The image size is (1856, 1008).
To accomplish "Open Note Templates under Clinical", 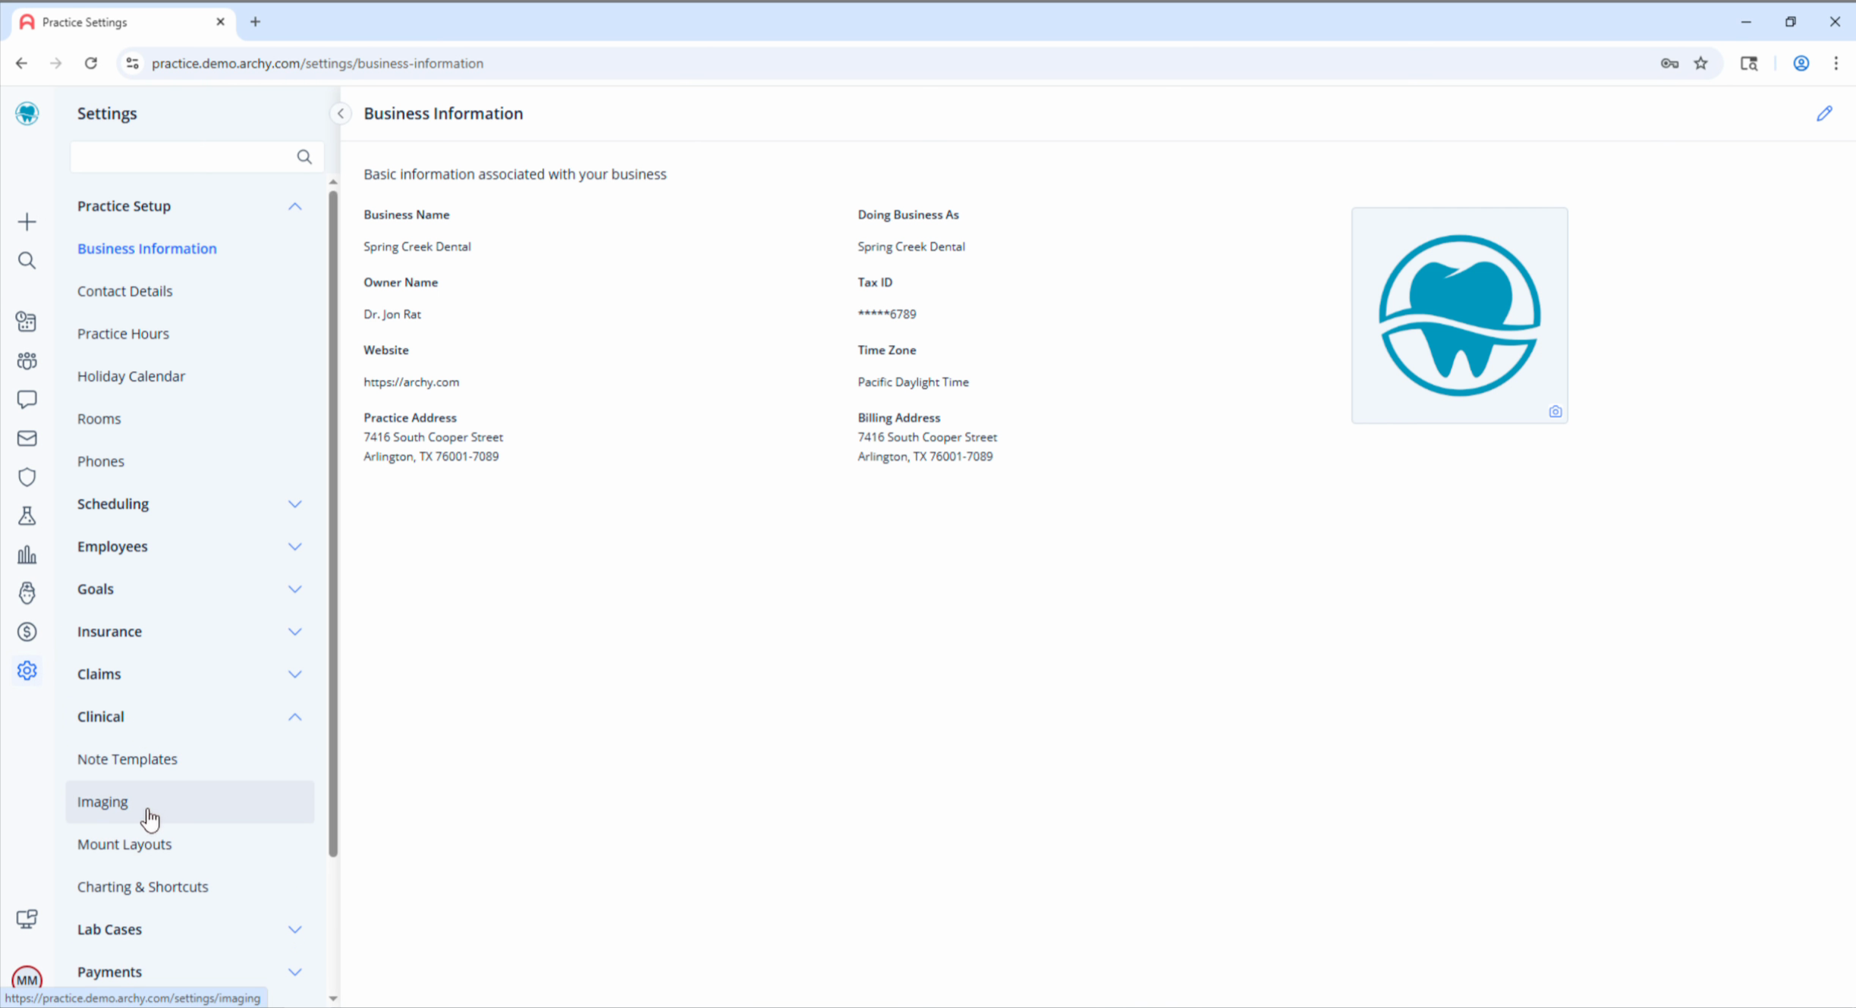I will (127, 759).
